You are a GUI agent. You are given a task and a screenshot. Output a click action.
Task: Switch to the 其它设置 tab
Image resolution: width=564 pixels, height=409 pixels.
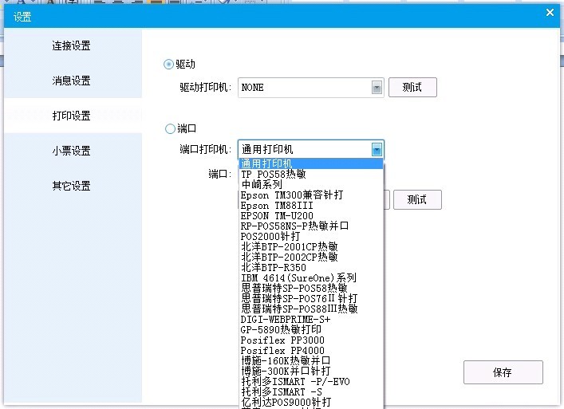click(x=72, y=187)
